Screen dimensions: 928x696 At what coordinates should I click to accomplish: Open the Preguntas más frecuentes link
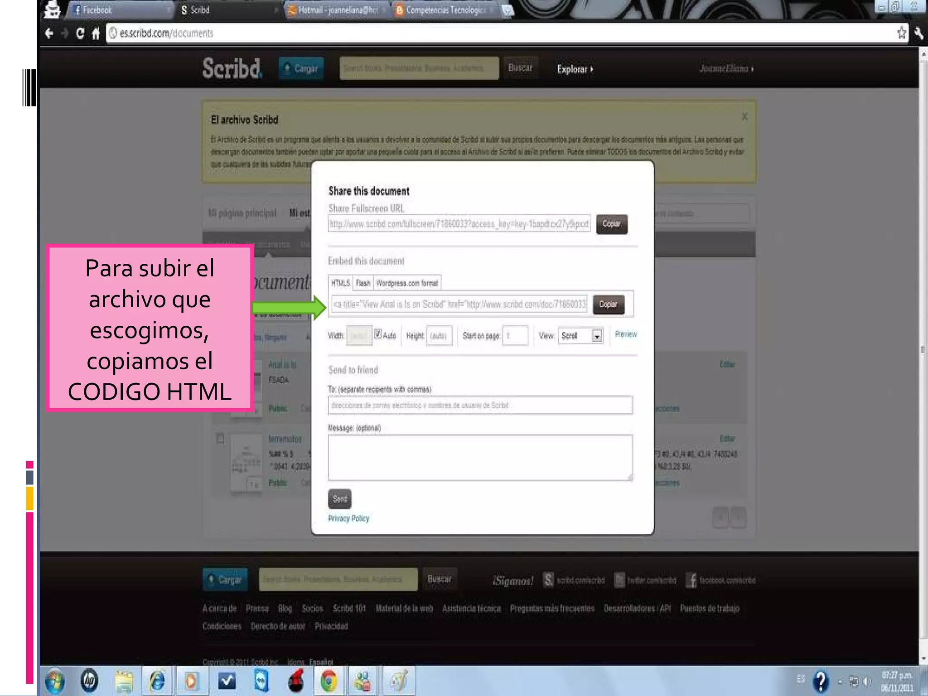pyautogui.click(x=552, y=609)
